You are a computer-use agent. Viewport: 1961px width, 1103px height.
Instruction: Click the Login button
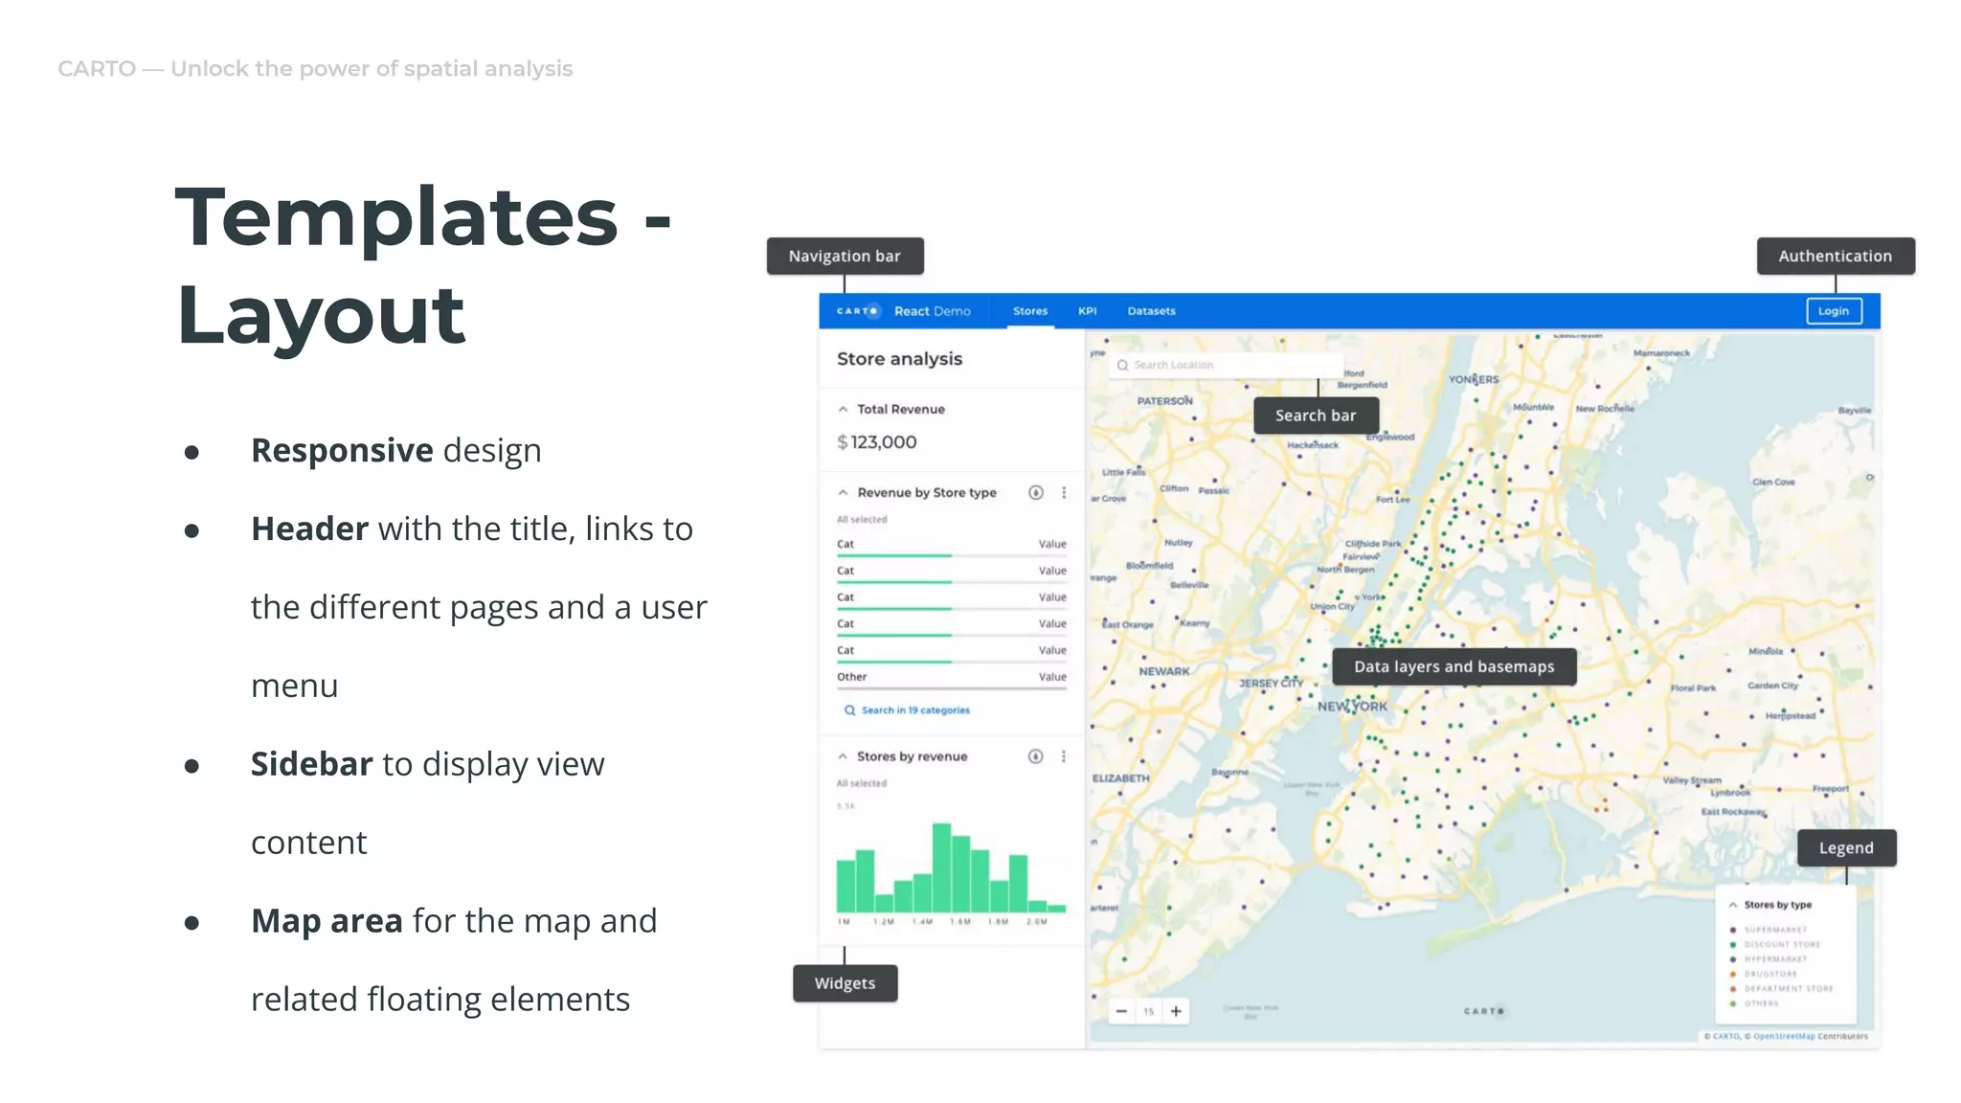click(x=1834, y=311)
